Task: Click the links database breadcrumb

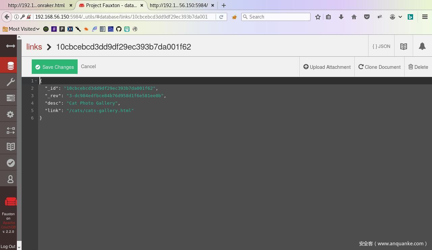Action: coord(34,47)
